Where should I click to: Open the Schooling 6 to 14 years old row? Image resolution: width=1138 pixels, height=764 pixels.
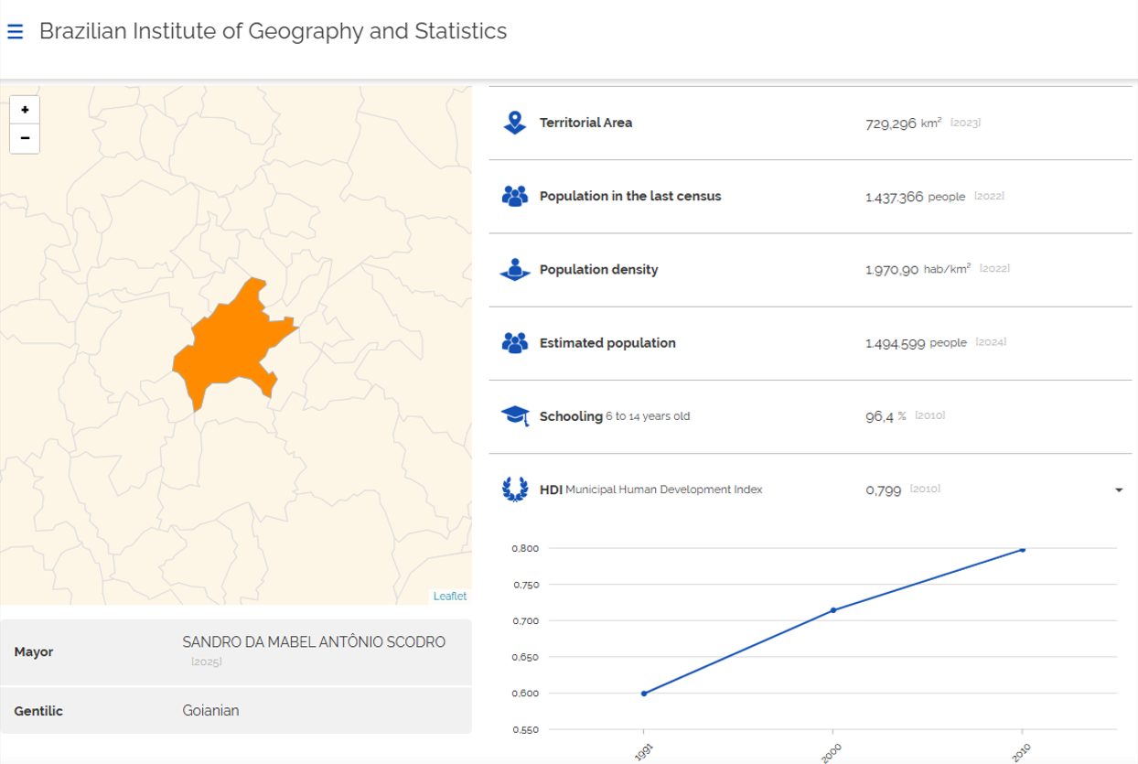click(x=811, y=415)
